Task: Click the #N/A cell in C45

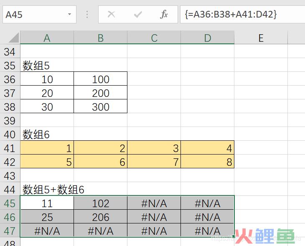Action: [x=154, y=203]
